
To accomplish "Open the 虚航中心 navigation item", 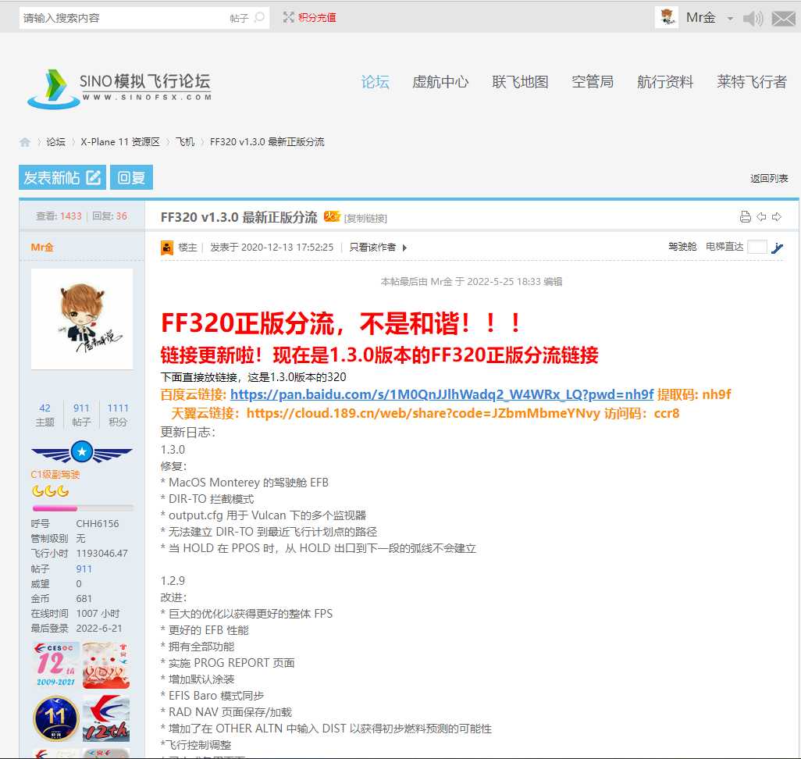I will [x=440, y=82].
